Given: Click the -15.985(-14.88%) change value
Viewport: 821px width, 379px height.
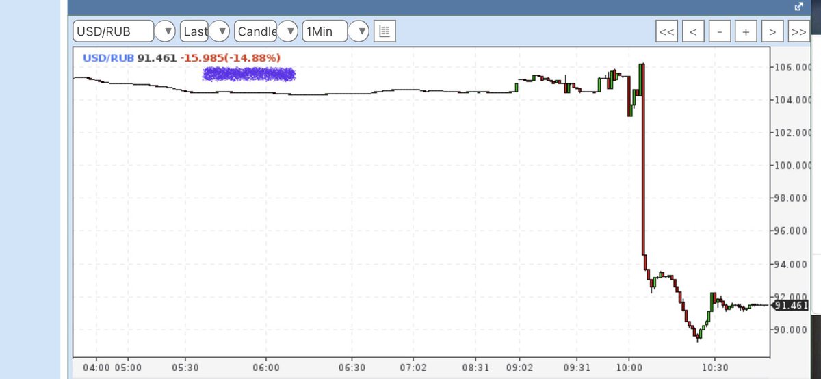Looking at the screenshot, I should click(x=230, y=57).
